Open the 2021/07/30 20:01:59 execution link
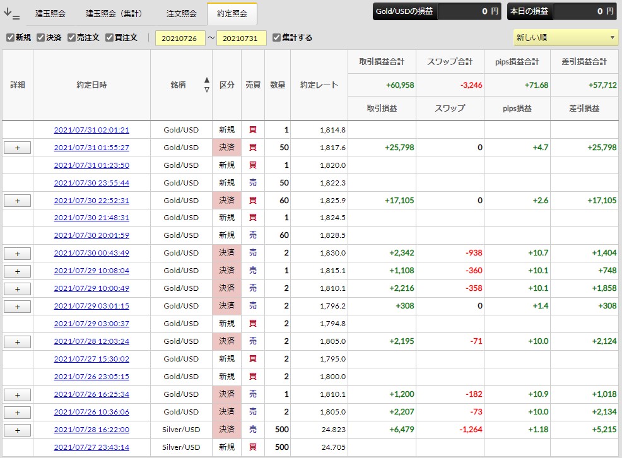Image resolution: width=622 pixels, height=458 pixels. tap(91, 235)
